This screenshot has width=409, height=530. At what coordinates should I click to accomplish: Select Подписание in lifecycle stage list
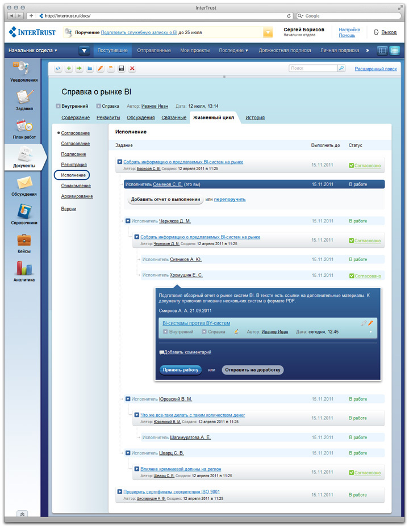coord(74,154)
